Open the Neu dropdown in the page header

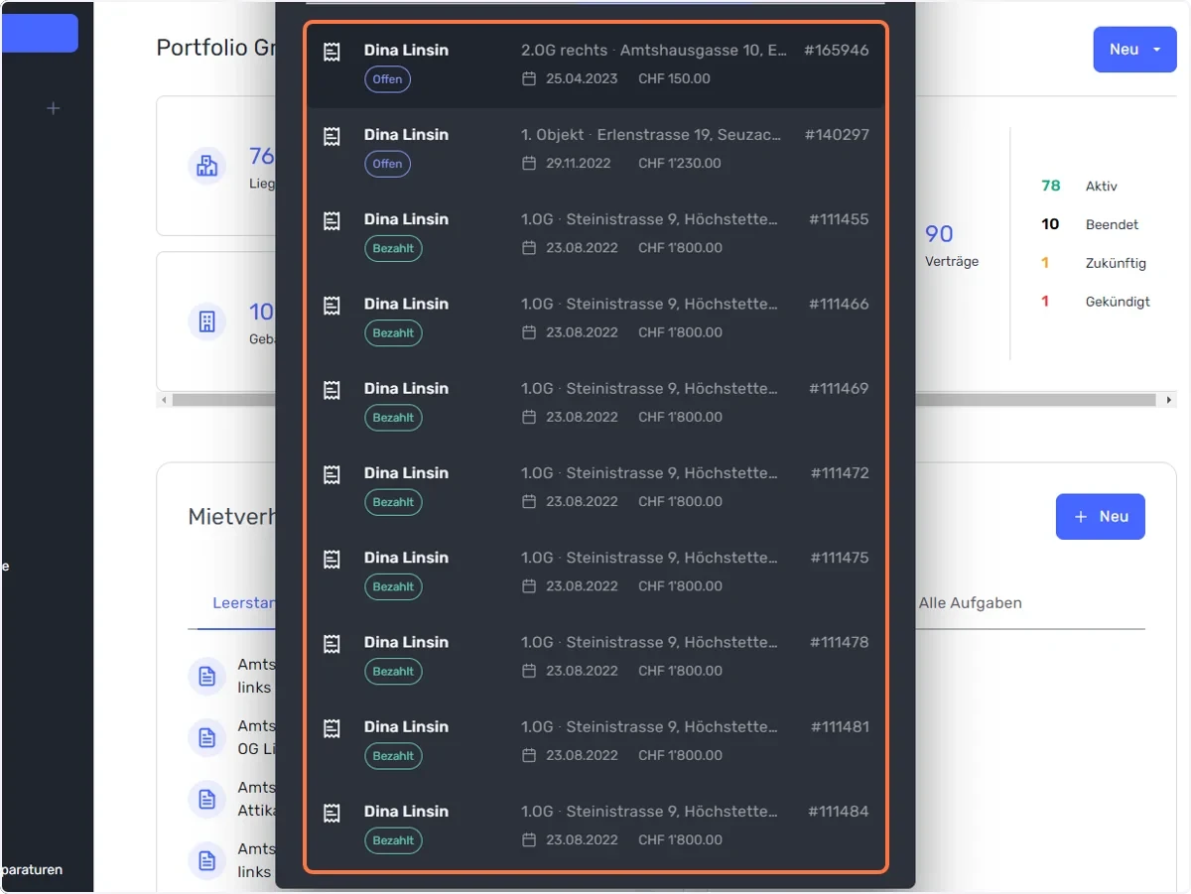[x=1134, y=50]
